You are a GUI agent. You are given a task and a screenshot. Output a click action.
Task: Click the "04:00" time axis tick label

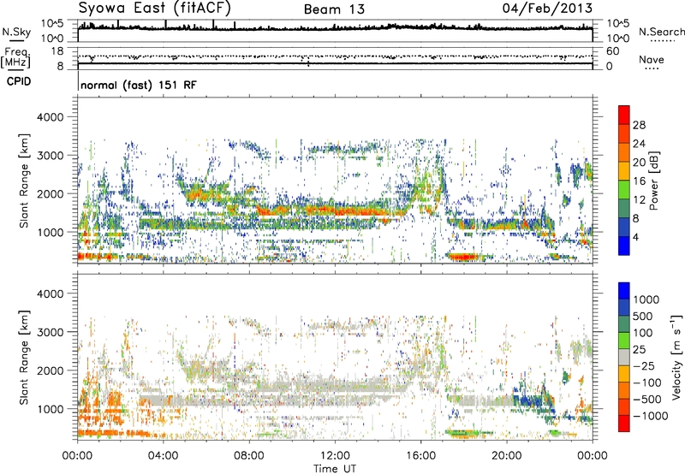pyautogui.click(x=163, y=455)
